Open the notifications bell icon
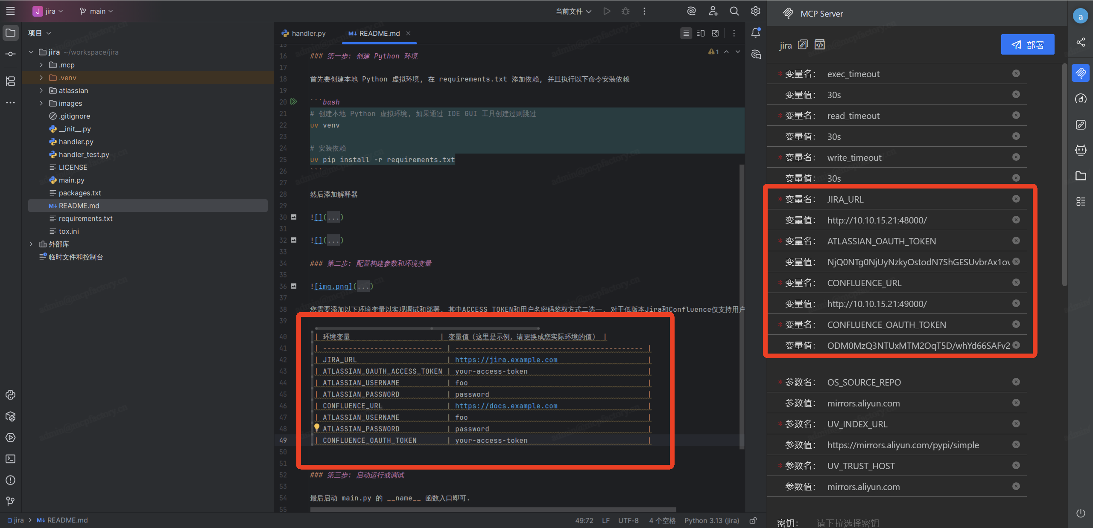The width and height of the screenshot is (1093, 528). tap(756, 33)
